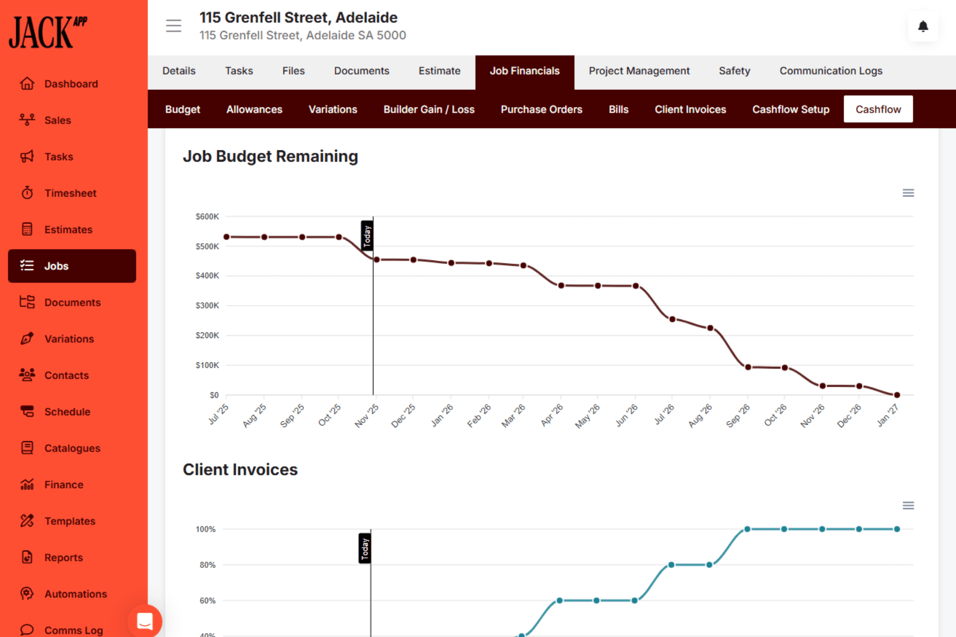Open the Client Invoices chart menu
Screen dimensions: 956x637
908,505
